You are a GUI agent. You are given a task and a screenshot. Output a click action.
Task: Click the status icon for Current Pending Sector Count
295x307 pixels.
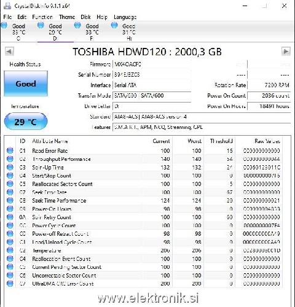(x=10, y=267)
